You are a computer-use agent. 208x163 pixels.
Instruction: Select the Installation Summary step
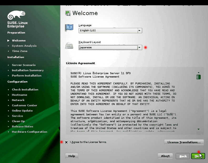pyautogui.click(x=28, y=70)
